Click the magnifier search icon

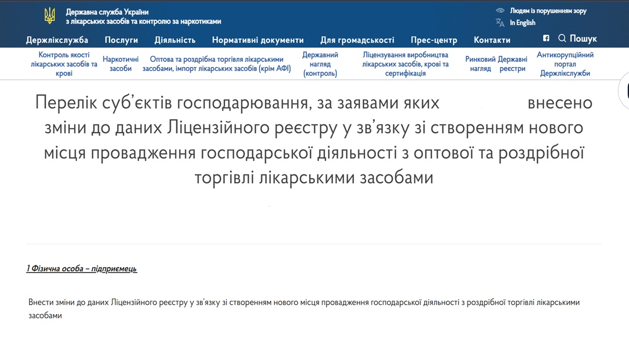(x=562, y=39)
